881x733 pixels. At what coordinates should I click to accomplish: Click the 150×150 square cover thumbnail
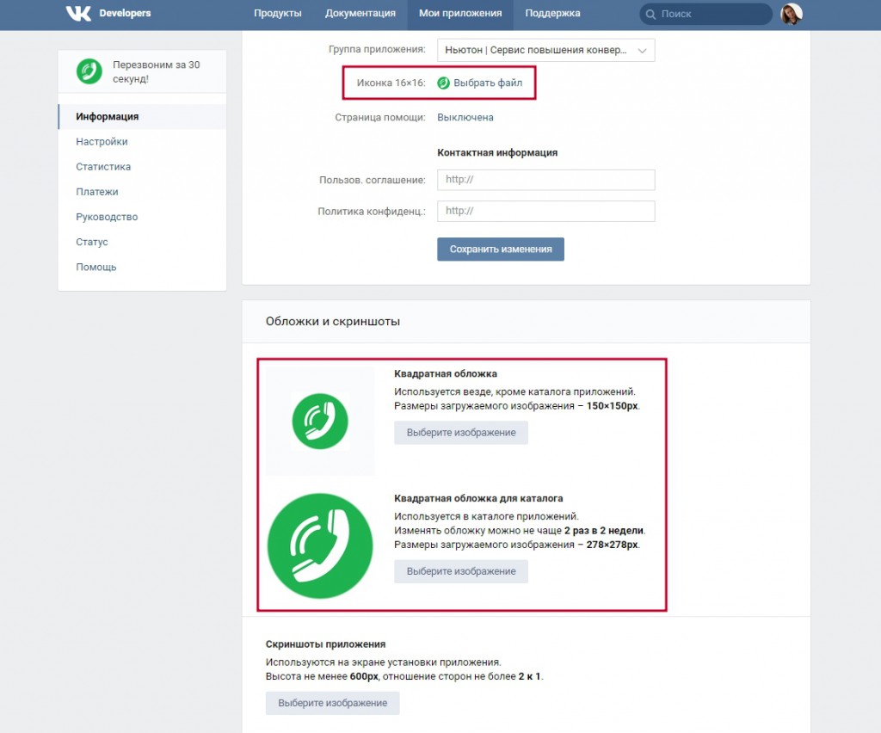point(320,422)
